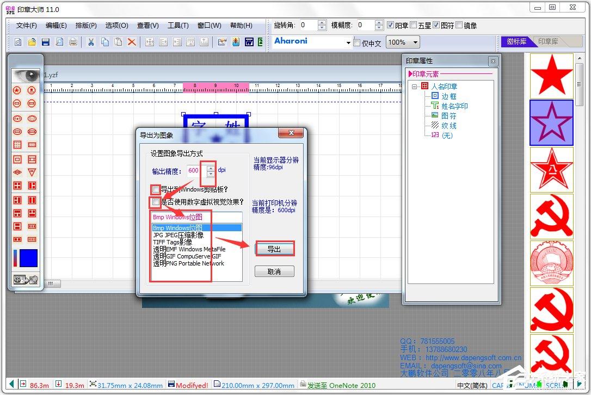Click the print preview magnifier icon

pos(59,42)
